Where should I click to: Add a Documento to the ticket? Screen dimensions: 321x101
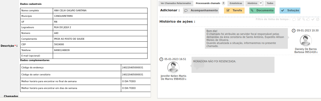point(262,11)
